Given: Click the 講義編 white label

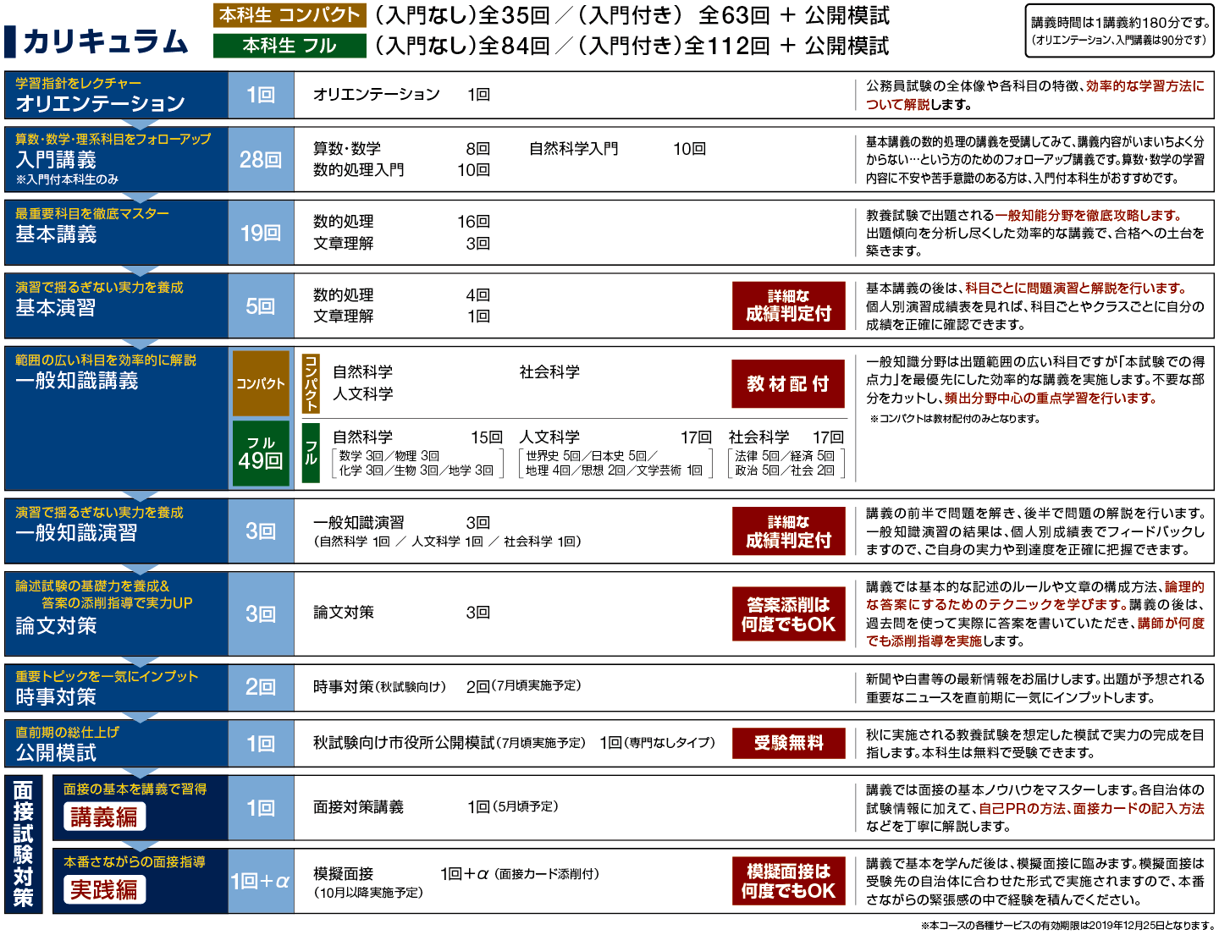Looking at the screenshot, I should (104, 817).
